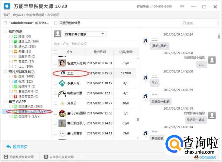Click the 是明天一起吗 chat bubble
The width and height of the screenshot is (222, 162).
point(195,120)
